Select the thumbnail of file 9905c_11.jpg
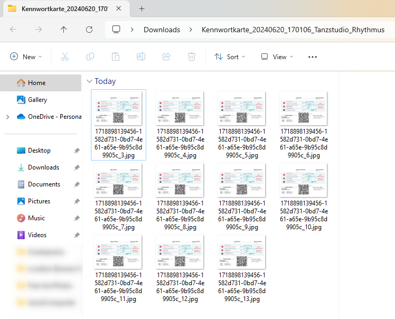 tap(118, 252)
